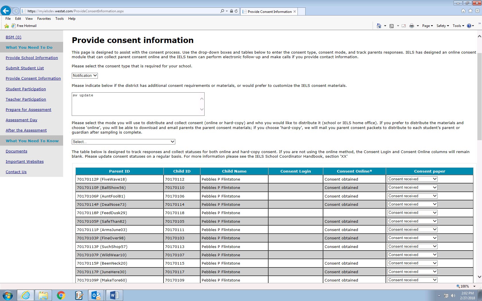Click the 'sw update' text area
482x301 pixels.
click(x=138, y=104)
